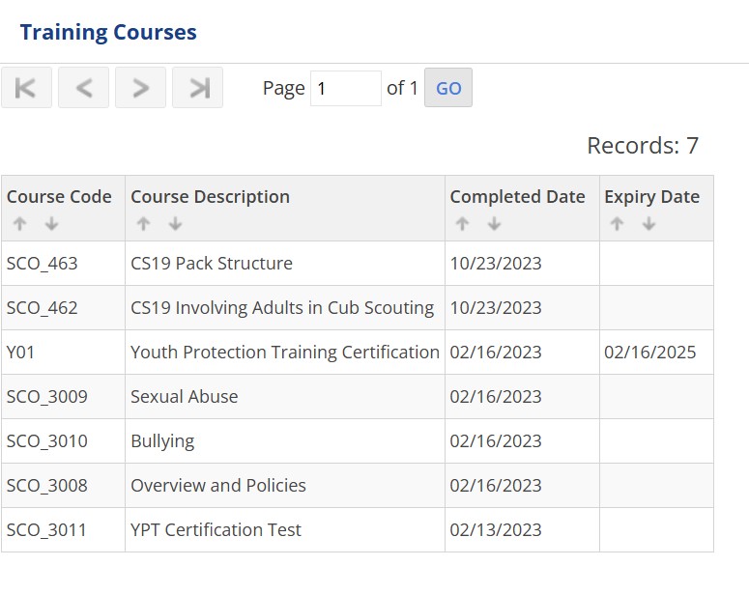This screenshot has height=594, width=749.
Task: Select the Youth Protection Training Certification row
Action: (284, 353)
